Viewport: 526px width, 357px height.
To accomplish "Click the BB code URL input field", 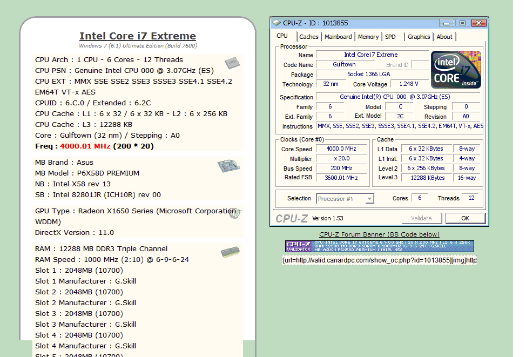I will (380, 260).
